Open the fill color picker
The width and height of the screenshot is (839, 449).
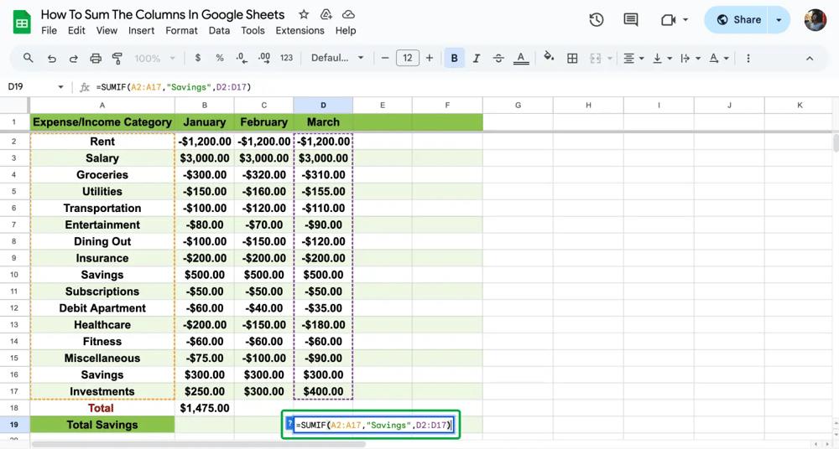(549, 59)
